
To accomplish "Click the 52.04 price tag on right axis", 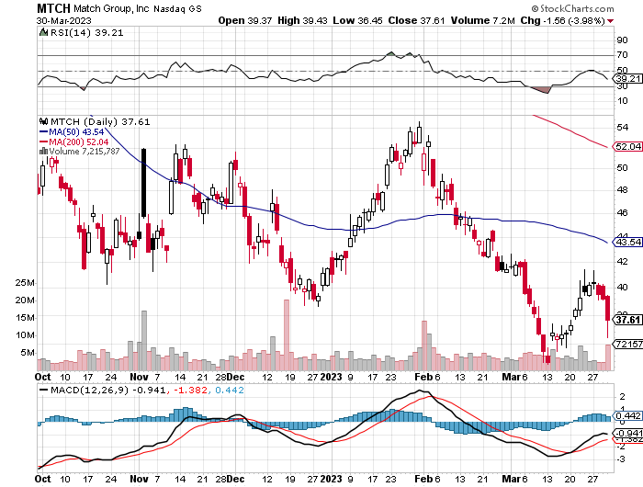I will tap(627, 146).
